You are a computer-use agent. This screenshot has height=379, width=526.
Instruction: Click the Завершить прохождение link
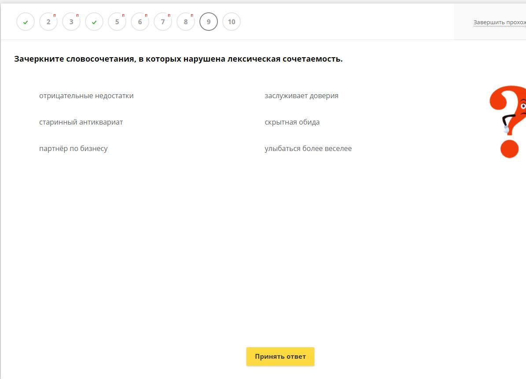(500, 22)
